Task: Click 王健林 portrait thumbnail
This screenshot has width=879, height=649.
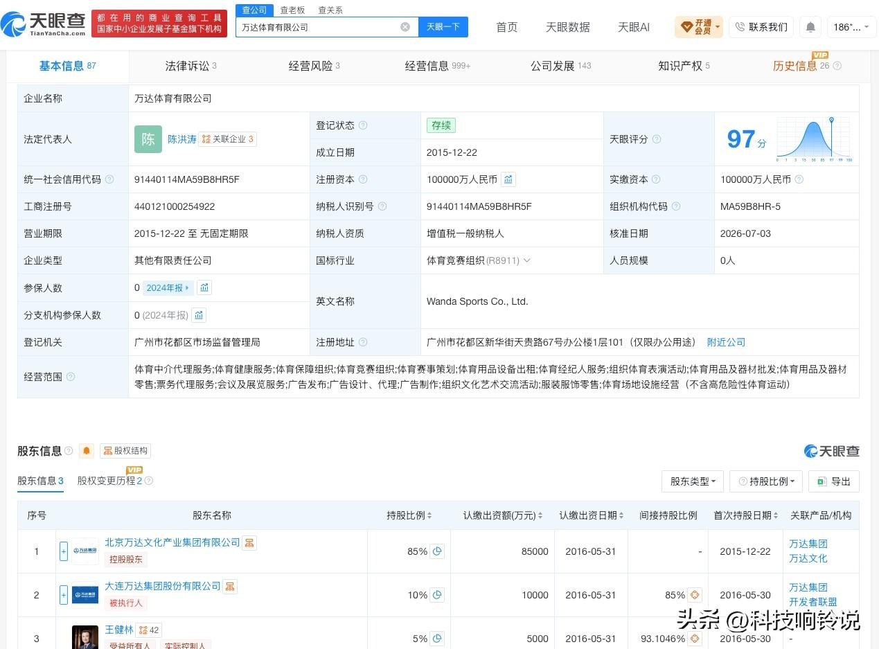Action: (85, 637)
